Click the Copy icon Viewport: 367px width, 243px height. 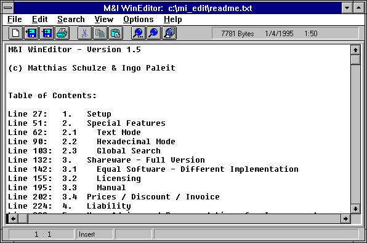[100, 33]
